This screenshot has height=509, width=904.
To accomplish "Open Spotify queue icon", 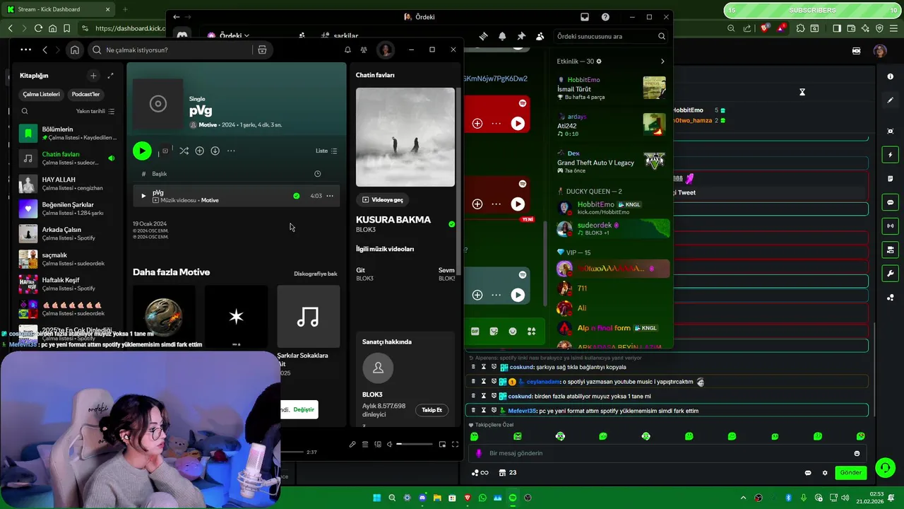I will (x=365, y=444).
